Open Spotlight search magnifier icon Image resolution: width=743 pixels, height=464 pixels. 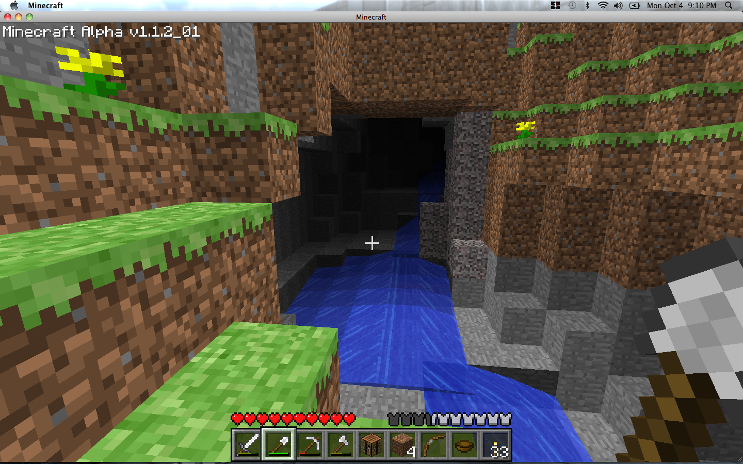(x=729, y=5)
